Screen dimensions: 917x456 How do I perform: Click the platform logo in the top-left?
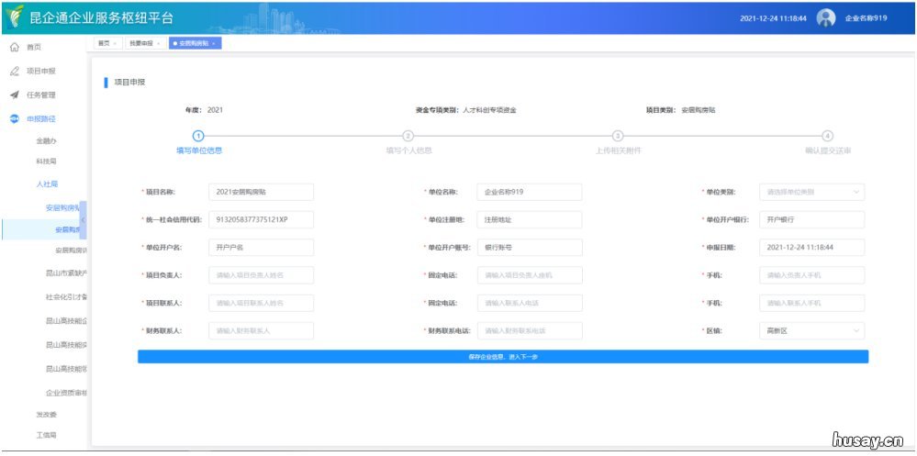pyautogui.click(x=16, y=17)
